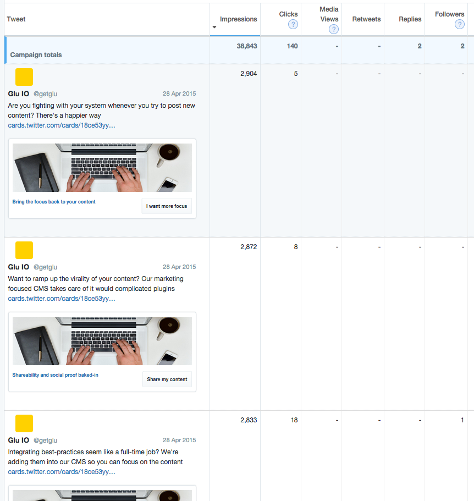Viewport: 474px width, 501px height.
Task: Click laptop image in 'Share my content' card
Action: click(x=102, y=341)
